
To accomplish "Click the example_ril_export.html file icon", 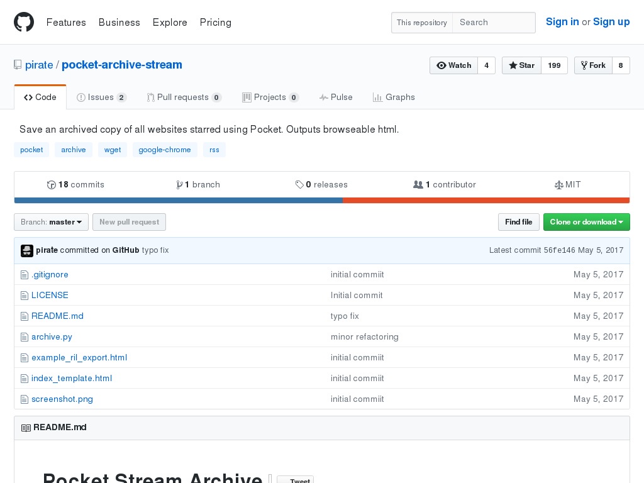I will 25,358.
